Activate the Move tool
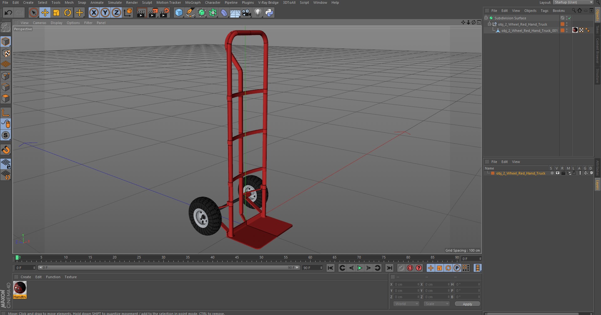This screenshot has height=315, width=601. (x=45, y=13)
